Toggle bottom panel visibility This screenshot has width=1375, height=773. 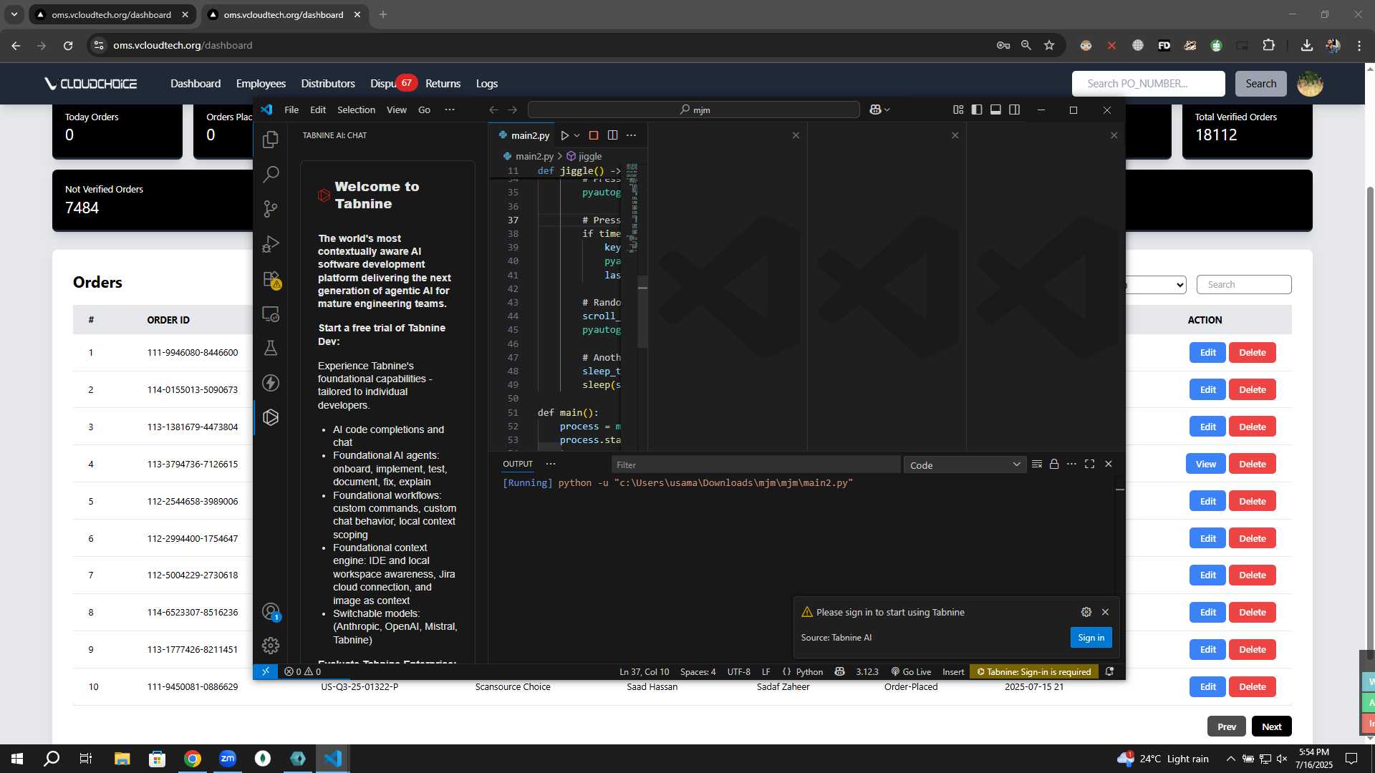pos(995,110)
